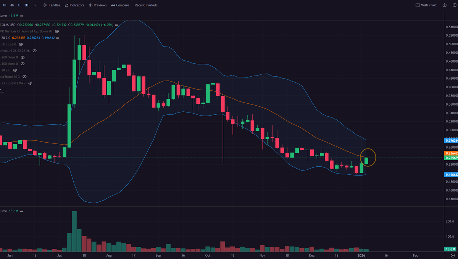Take a chart snapshot with the camera icon
Viewport: 458px width, 259px height.
coord(443,5)
